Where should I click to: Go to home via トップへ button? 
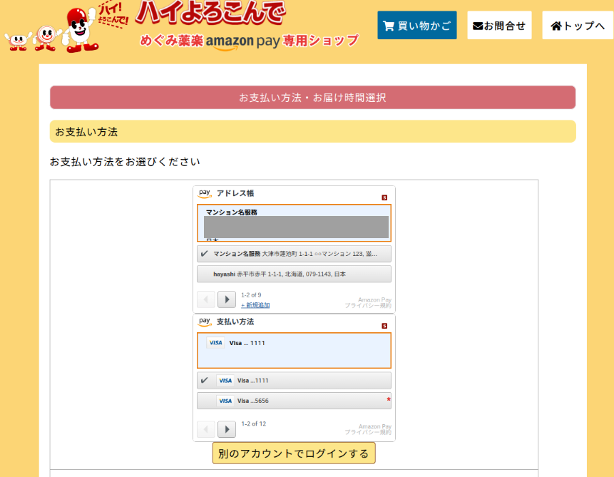tap(577, 26)
